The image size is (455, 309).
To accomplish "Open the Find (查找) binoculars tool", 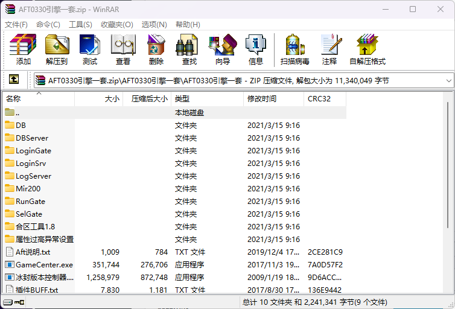I will click(189, 49).
